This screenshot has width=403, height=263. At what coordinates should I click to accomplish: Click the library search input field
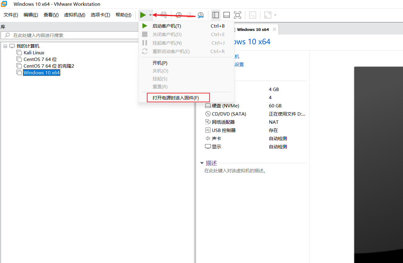point(73,35)
